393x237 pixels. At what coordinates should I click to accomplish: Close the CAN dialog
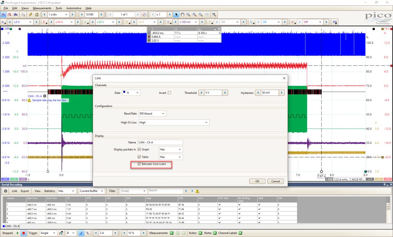coord(284,78)
